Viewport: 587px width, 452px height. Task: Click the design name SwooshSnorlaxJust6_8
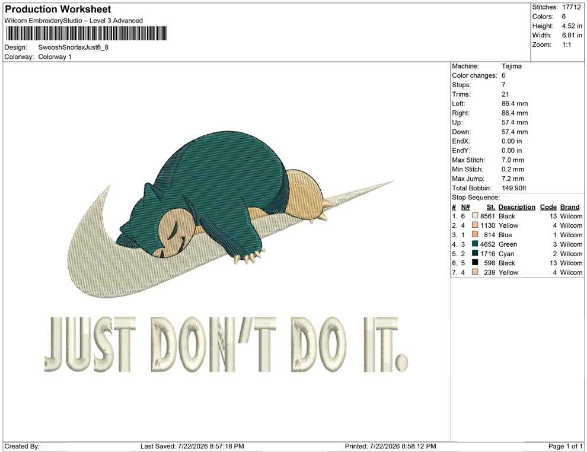(x=74, y=47)
